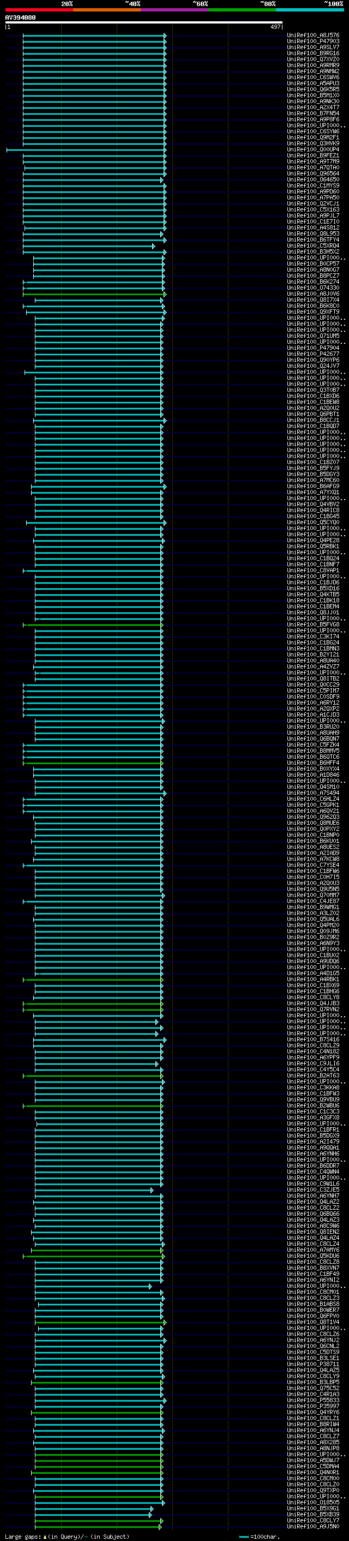Image resolution: width=349 pixels, height=1541 pixels.
Task: Select the UniRef100_Q7XVZ0 label
Action: pyautogui.click(x=313, y=59)
